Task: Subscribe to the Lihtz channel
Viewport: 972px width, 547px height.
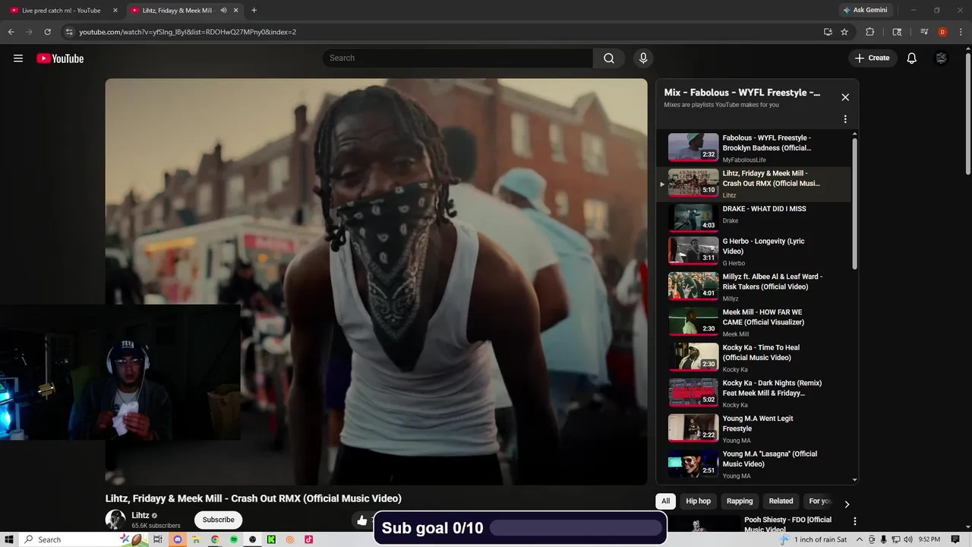Action: tap(218, 520)
